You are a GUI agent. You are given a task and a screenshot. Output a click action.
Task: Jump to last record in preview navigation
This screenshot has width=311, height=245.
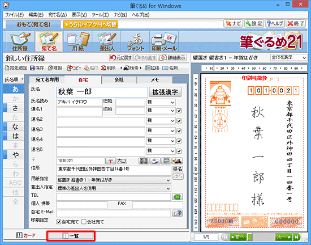(296, 237)
